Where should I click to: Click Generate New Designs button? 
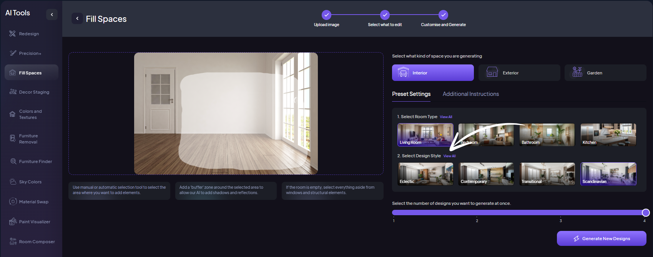(601, 239)
